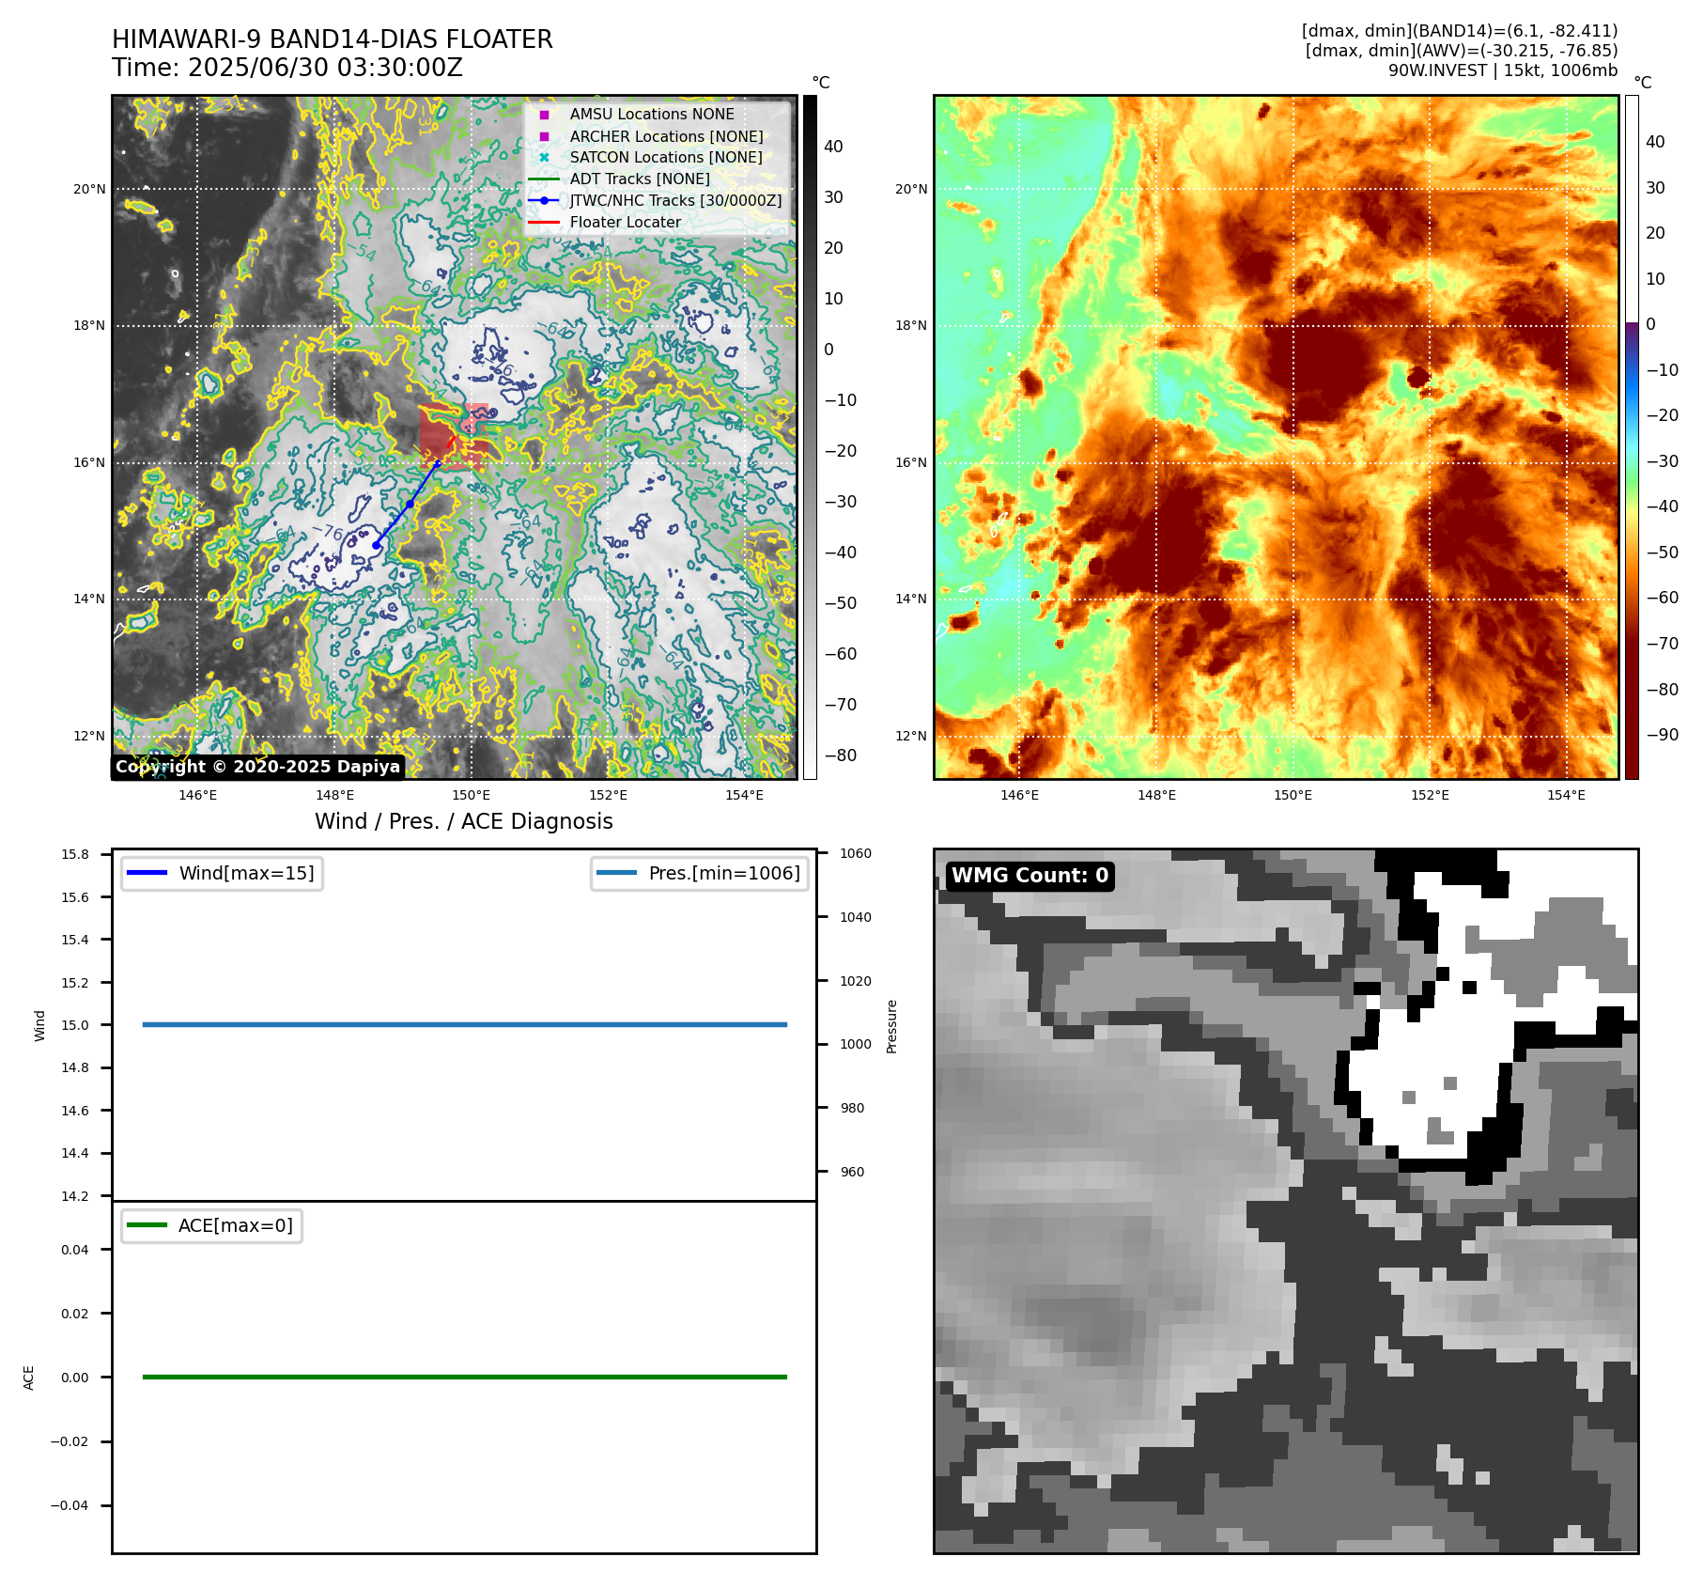Click the 'Pressure' axis label
Image resolution: width=1703 pixels, height=1588 pixels.
tap(891, 1026)
